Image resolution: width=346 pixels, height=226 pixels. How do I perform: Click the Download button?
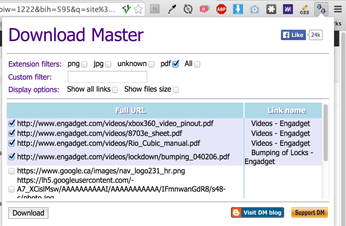(28, 213)
